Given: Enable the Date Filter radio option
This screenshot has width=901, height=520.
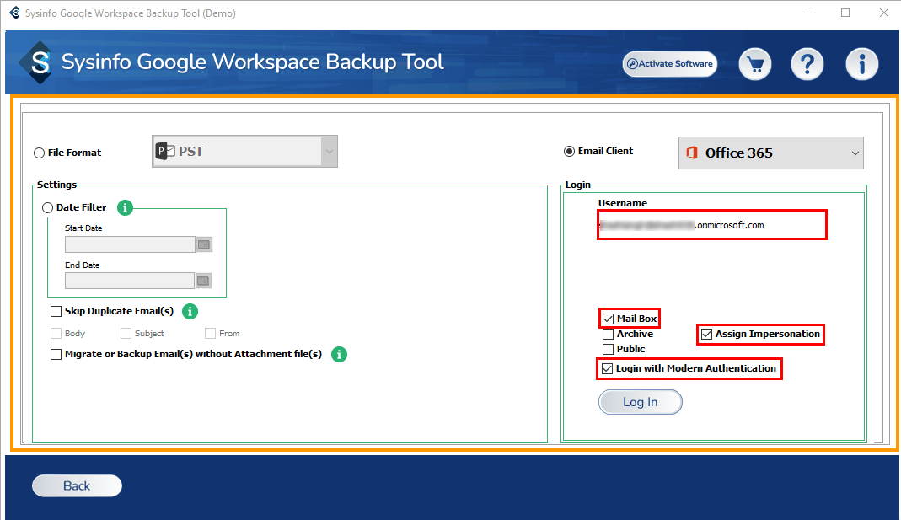Looking at the screenshot, I should (x=48, y=207).
